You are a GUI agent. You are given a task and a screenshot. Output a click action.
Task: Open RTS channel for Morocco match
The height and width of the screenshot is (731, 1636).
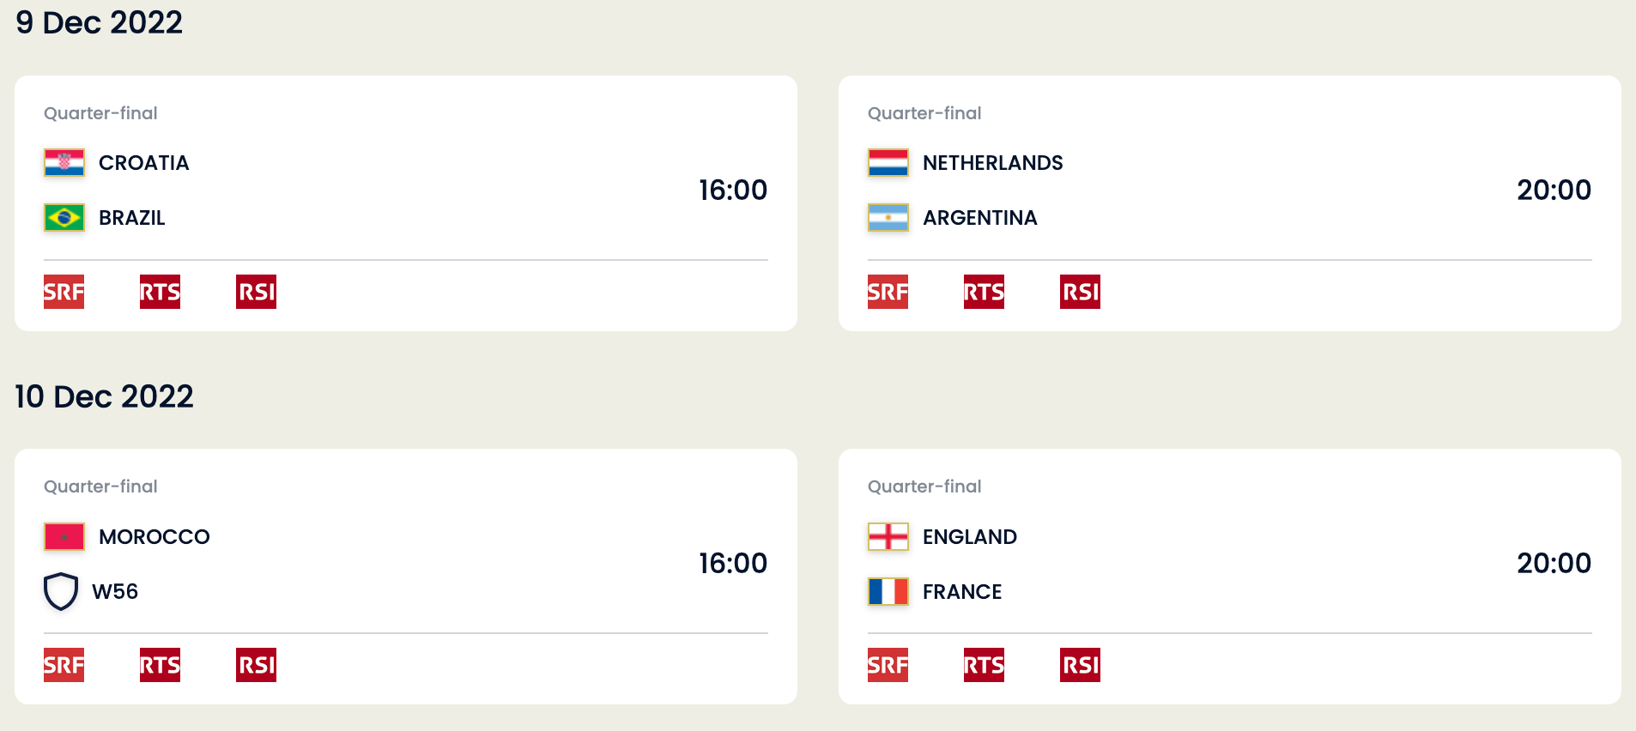coord(161,665)
